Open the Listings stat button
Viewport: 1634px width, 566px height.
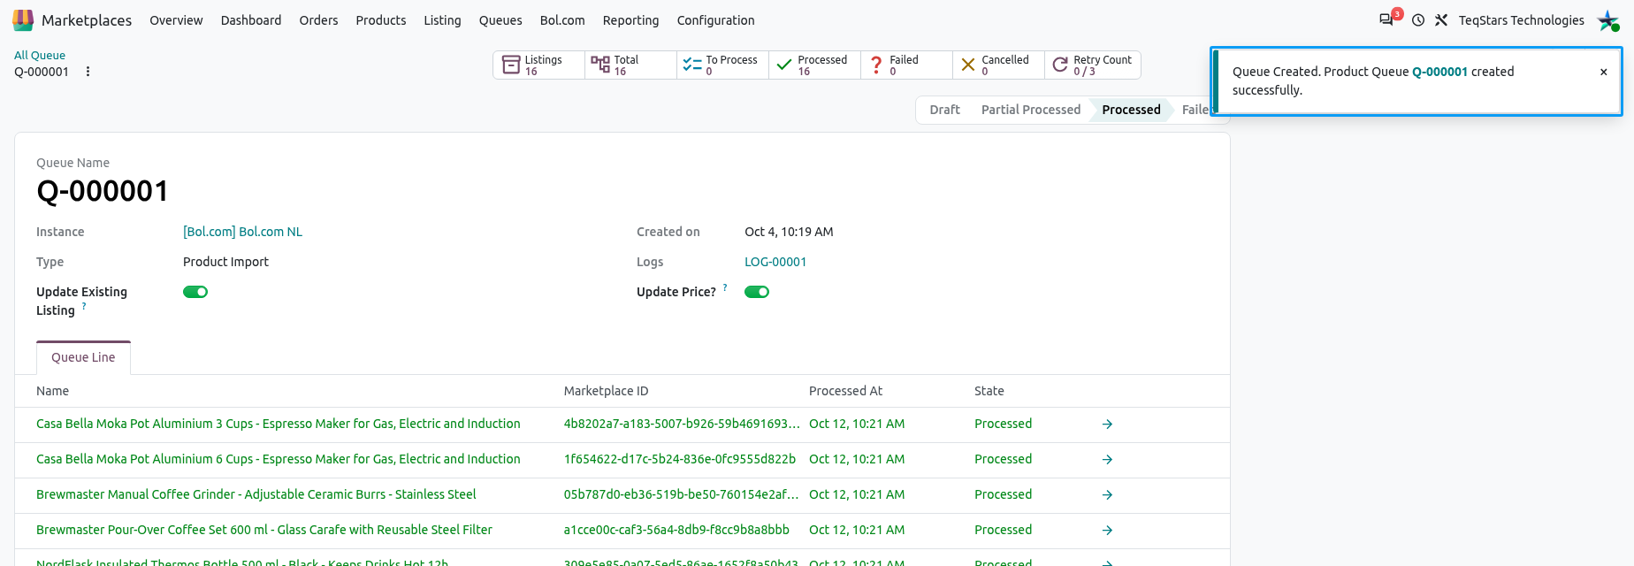[x=539, y=65]
